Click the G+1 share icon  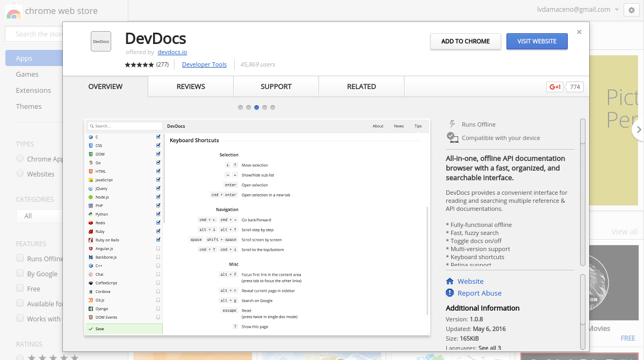coord(554,86)
